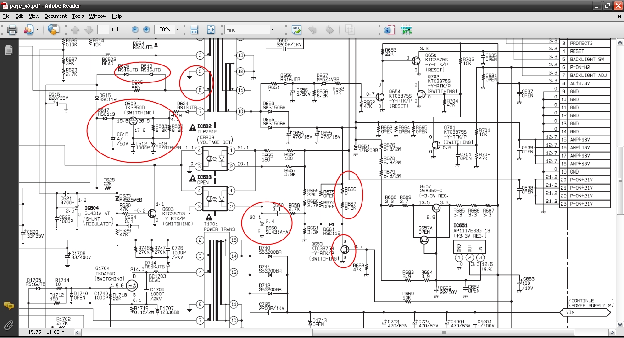Open the Find options dropdown arrow
This screenshot has height=338, width=624.
coord(272,30)
